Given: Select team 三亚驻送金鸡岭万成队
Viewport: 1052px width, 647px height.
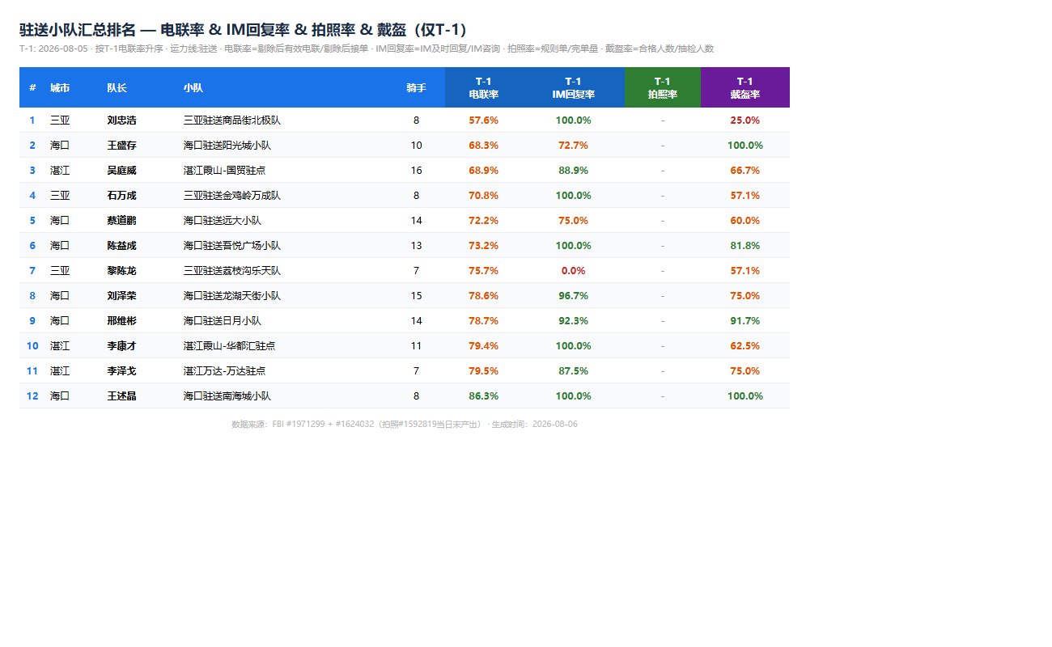Looking at the screenshot, I should (x=232, y=196).
